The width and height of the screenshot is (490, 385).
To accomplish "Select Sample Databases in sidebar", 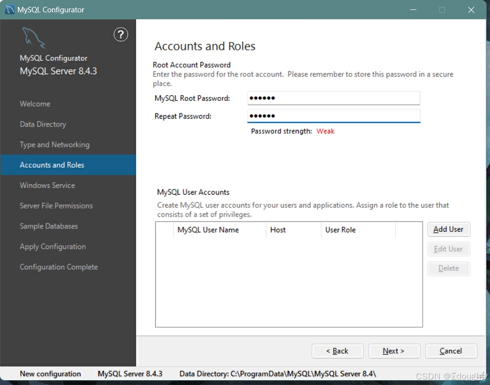I will (x=49, y=226).
